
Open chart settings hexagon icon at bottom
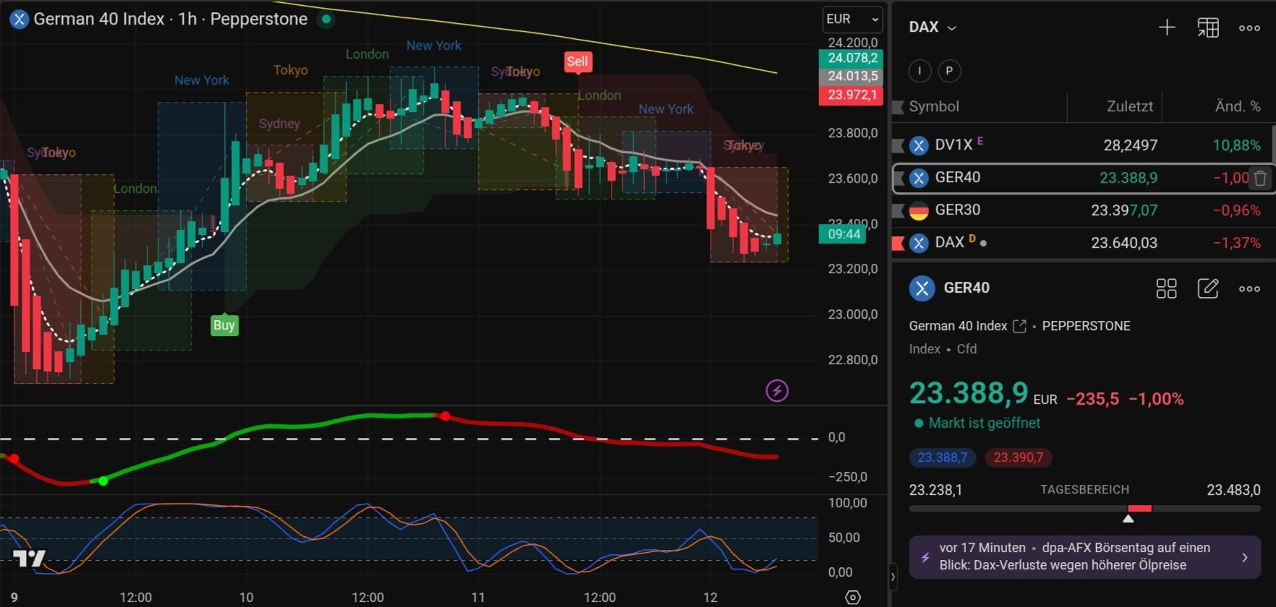pyautogui.click(x=853, y=597)
